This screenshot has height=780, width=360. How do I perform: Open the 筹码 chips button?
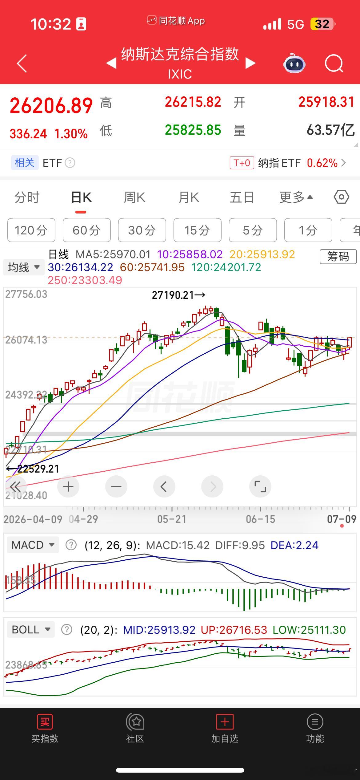(338, 256)
